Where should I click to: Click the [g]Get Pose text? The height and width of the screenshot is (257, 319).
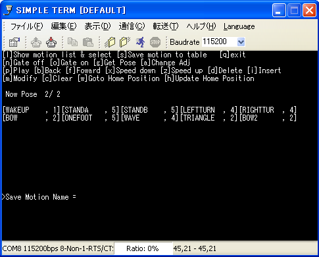click(114, 63)
